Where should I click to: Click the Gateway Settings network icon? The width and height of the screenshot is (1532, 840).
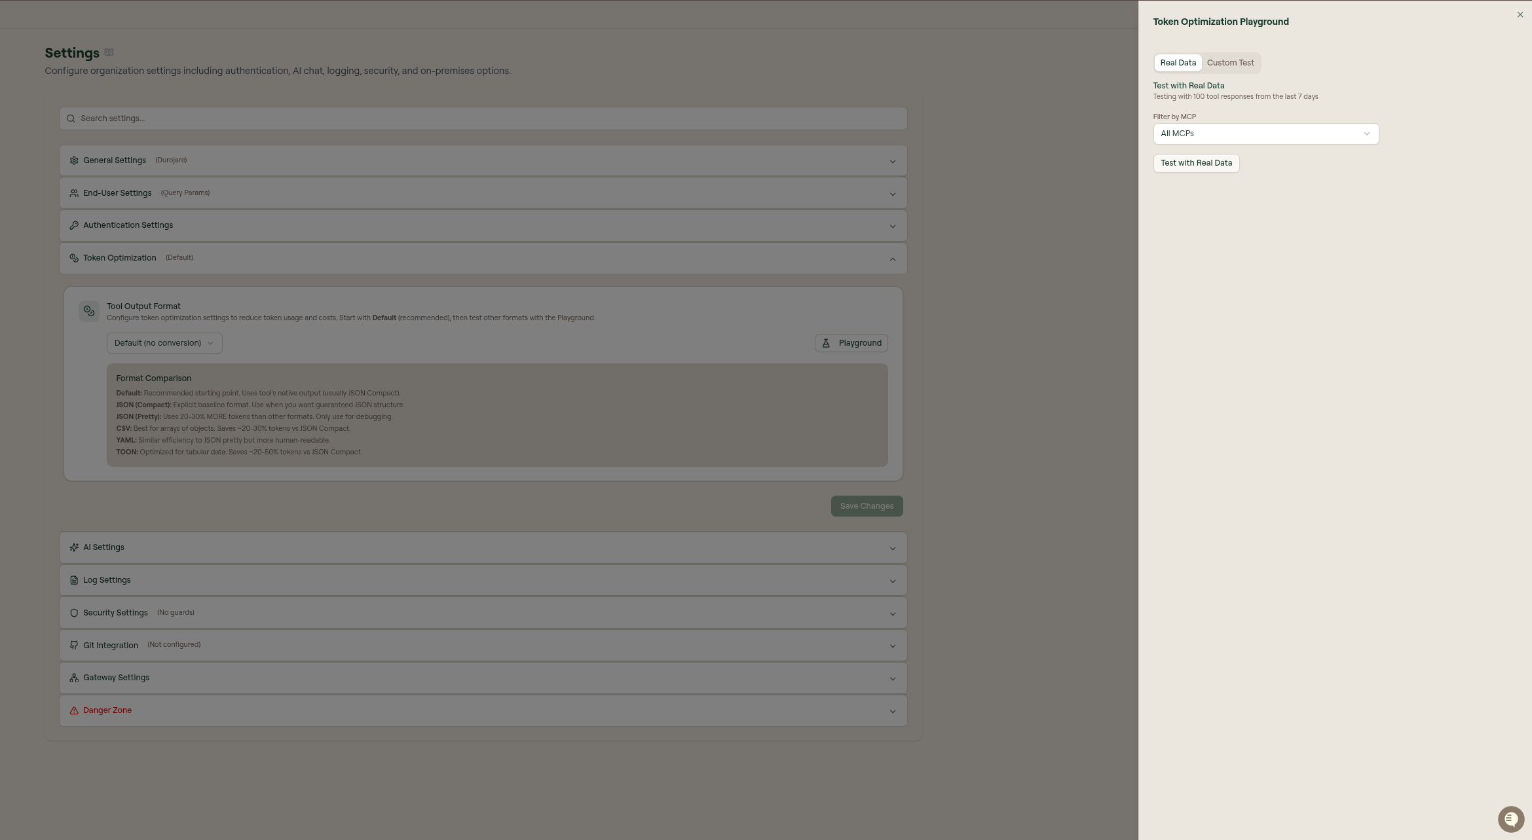coord(74,678)
